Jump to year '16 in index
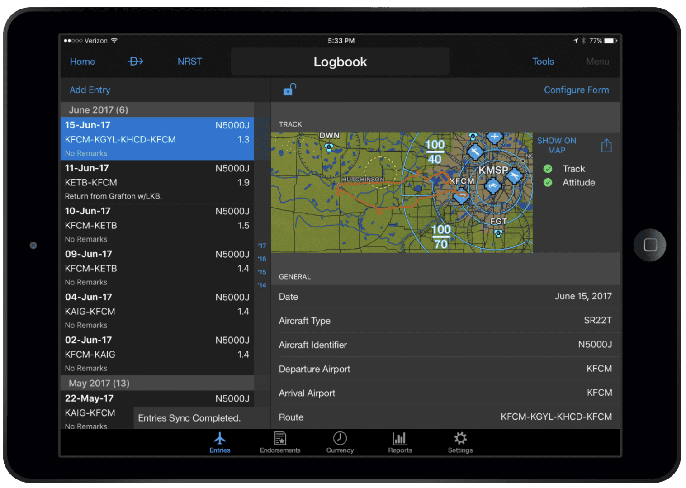This screenshot has width=686, height=488. click(x=262, y=259)
